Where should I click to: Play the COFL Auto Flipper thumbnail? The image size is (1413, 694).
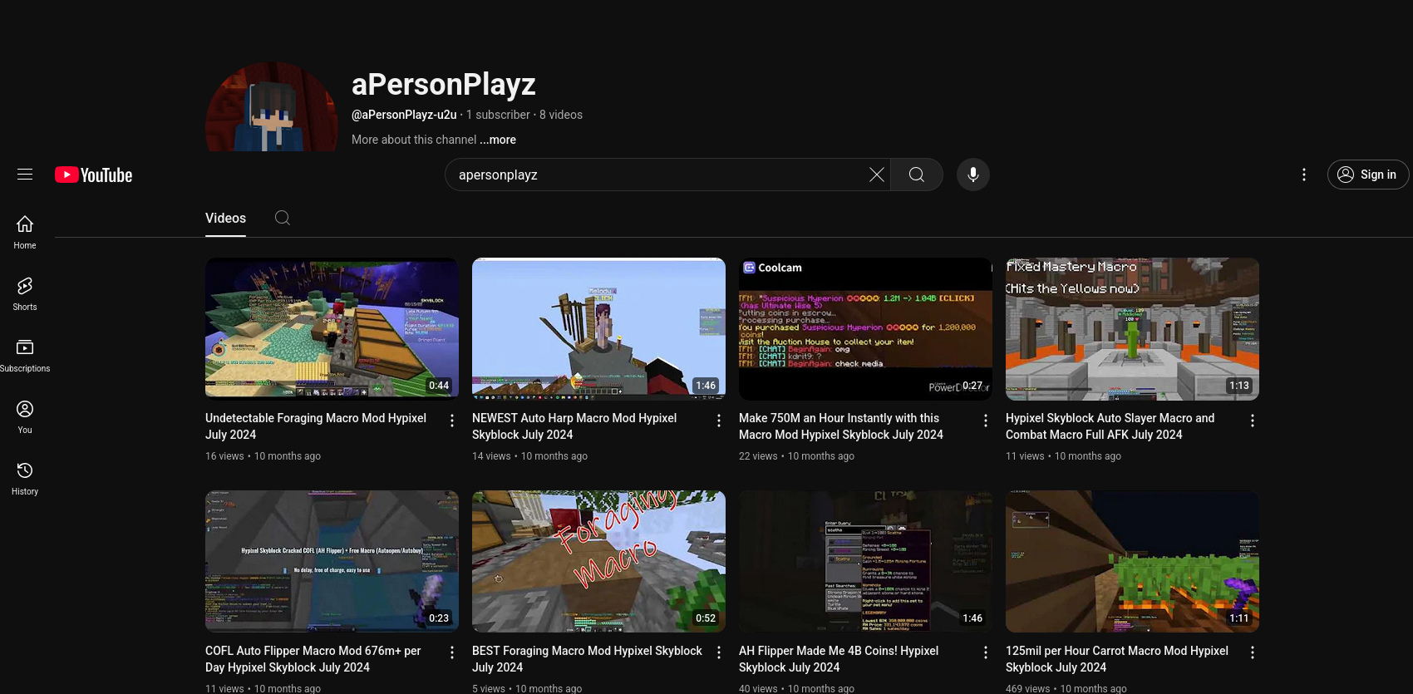tap(332, 561)
